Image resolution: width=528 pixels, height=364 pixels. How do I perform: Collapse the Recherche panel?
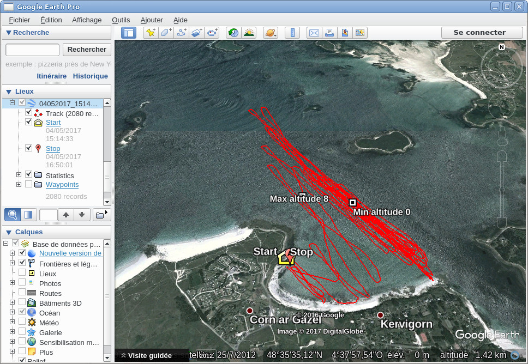[x=9, y=33]
